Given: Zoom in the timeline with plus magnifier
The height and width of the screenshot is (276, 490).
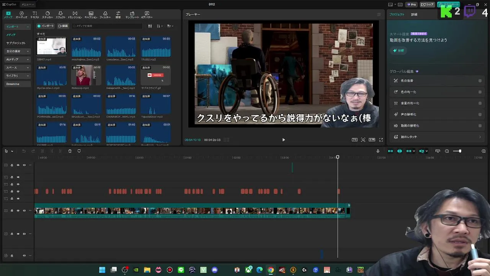Looking at the screenshot, I should coord(483,151).
